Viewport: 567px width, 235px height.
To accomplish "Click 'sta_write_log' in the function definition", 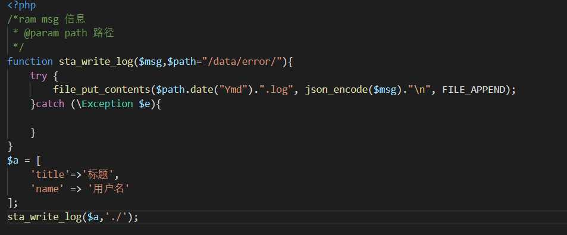I will 96,61.
